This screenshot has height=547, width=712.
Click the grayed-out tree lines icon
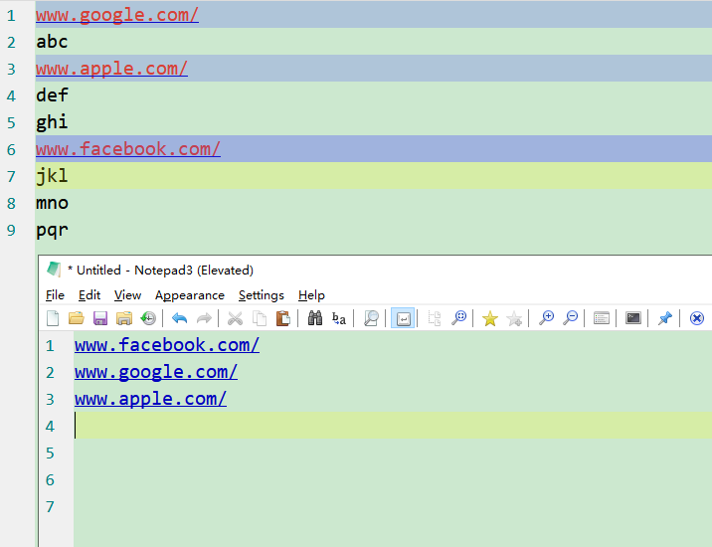[x=435, y=318]
